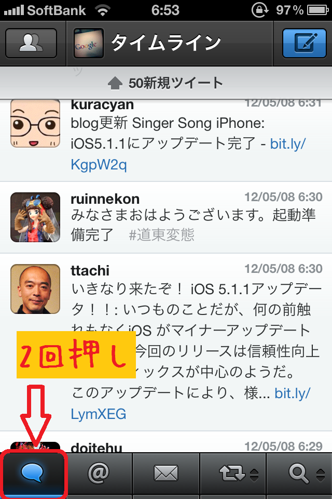The height and width of the screenshot is (499, 332).
Task: Tap the compose tweet icon
Action: point(305,43)
